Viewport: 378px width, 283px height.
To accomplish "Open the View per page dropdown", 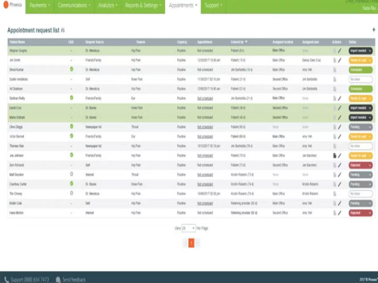I will coord(189,228).
